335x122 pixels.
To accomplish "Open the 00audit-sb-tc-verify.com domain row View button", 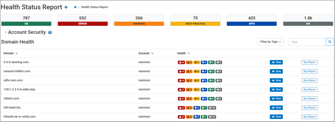I will [276, 117].
